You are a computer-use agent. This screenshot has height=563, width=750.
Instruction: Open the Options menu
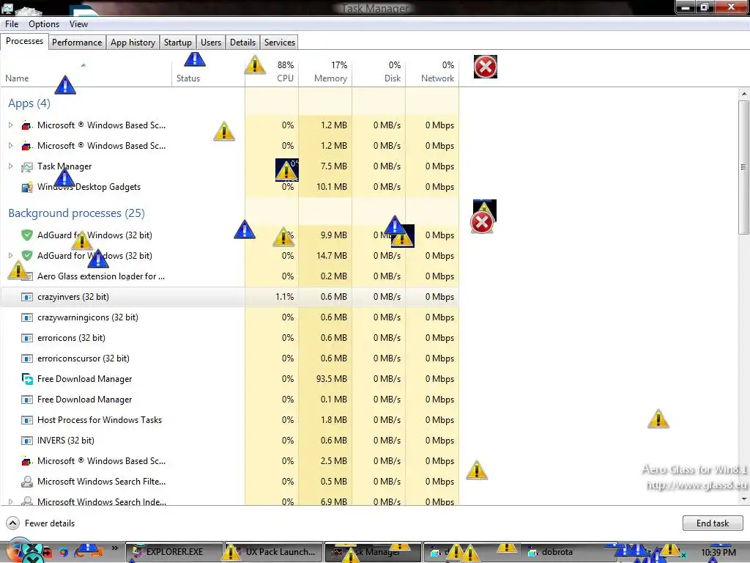pyautogui.click(x=44, y=24)
